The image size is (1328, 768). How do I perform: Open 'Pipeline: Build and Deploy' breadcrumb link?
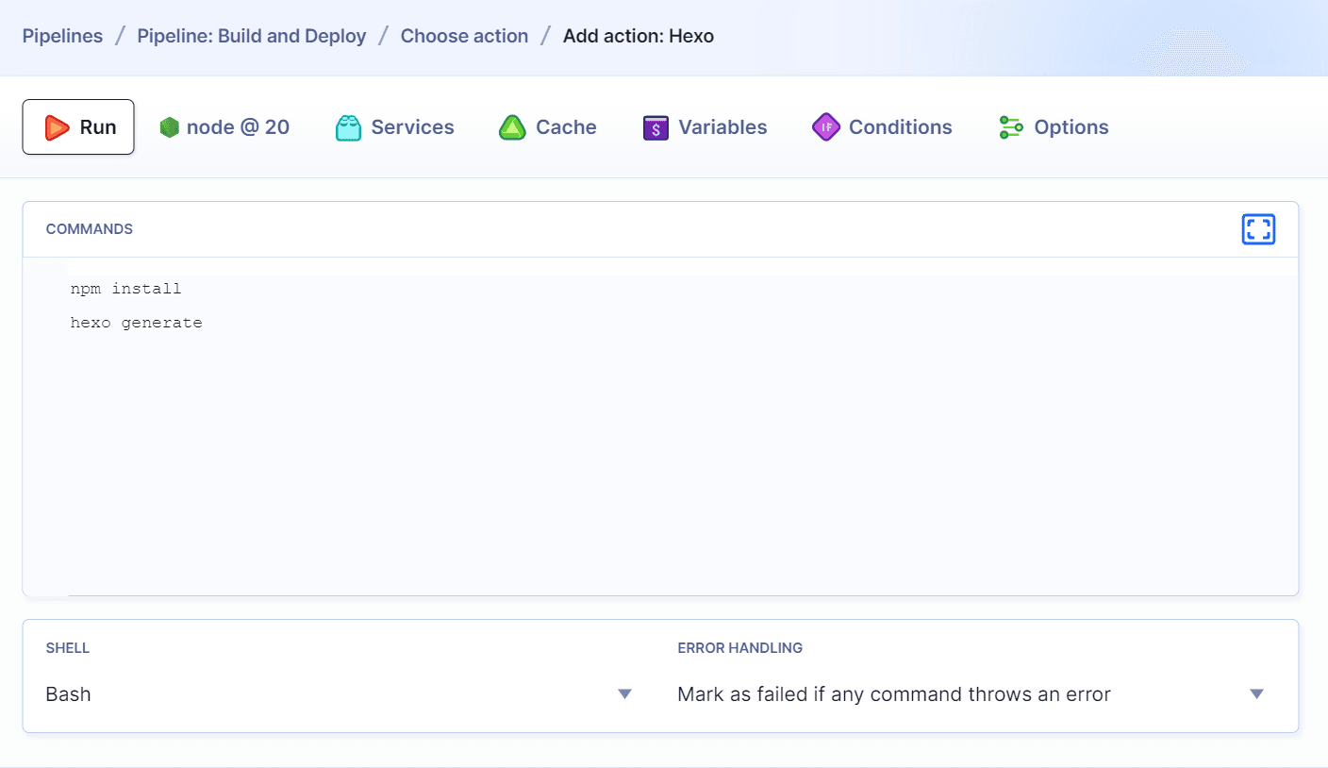point(252,36)
